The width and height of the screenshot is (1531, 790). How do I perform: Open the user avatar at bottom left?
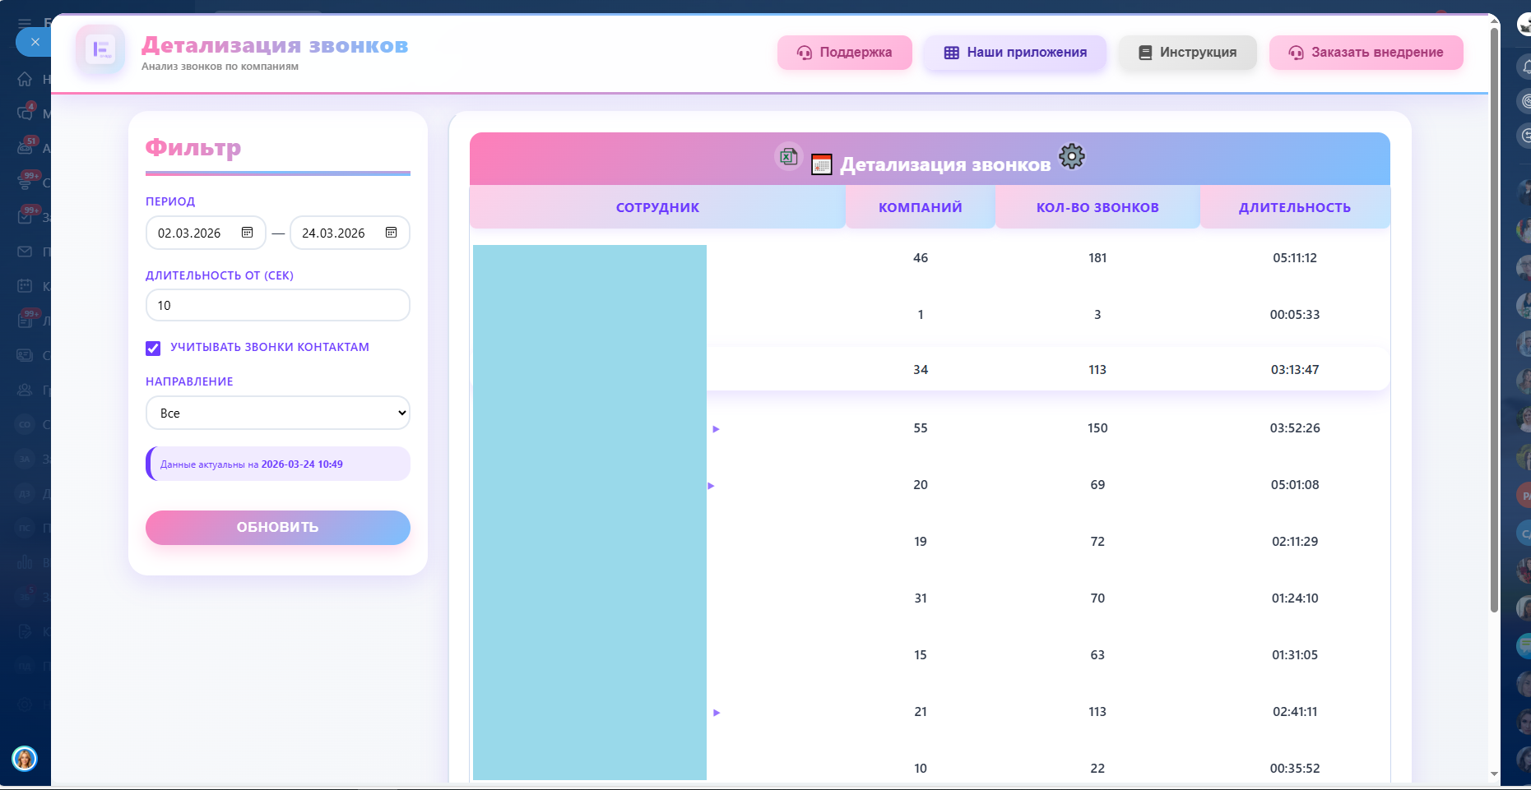pos(25,758)
